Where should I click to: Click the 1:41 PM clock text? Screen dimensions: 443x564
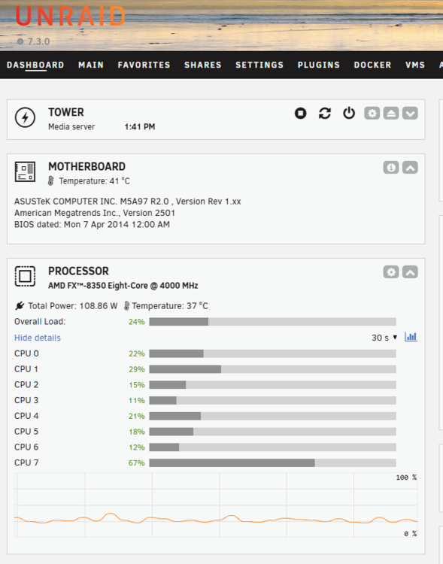(140, 126)
